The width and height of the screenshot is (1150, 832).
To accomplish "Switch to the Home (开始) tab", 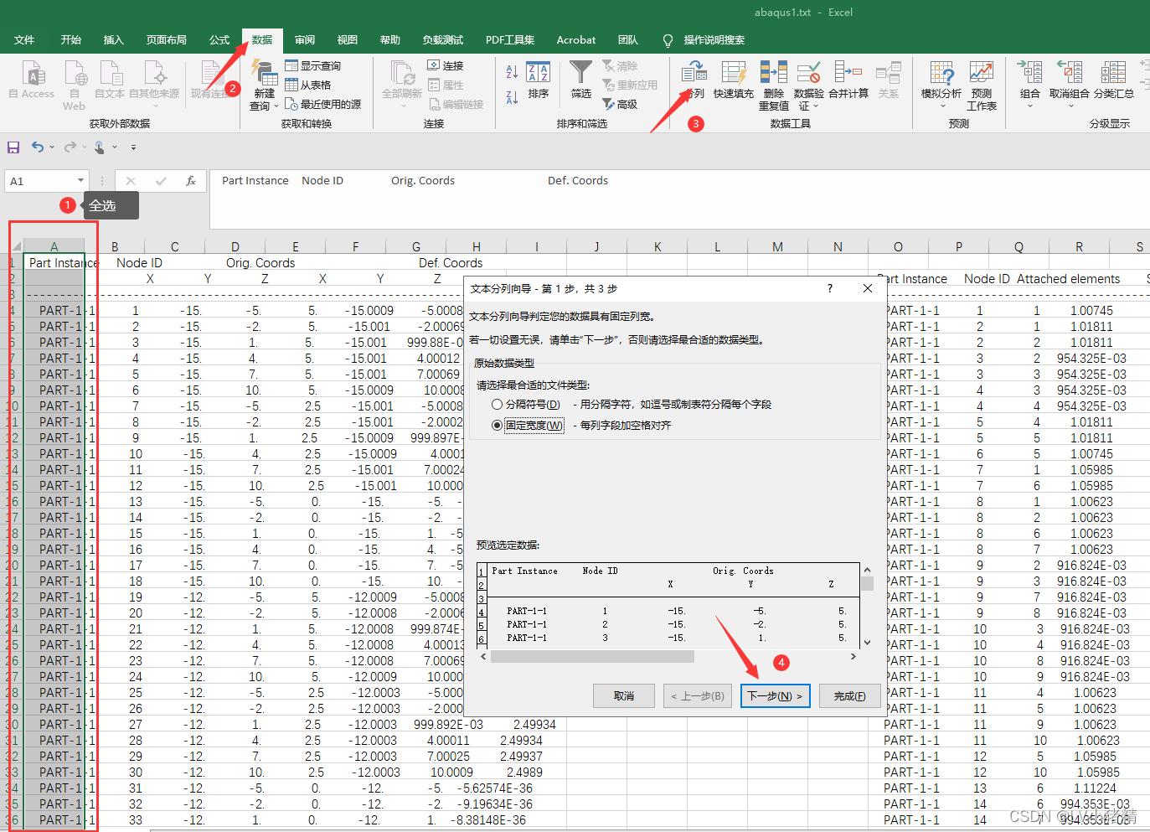I will pos(71,40).
